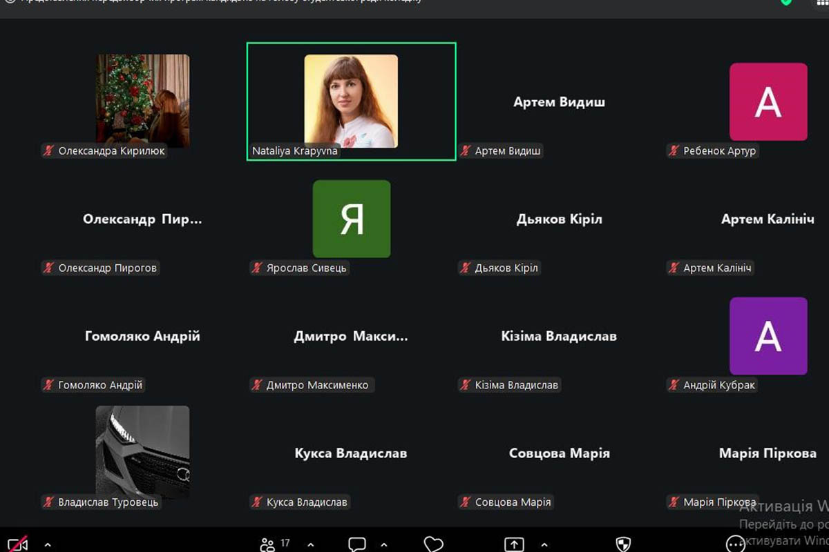Screen dimensions: 829x552
Task: Click the share screen icon
Action: [x=514, y=544]
